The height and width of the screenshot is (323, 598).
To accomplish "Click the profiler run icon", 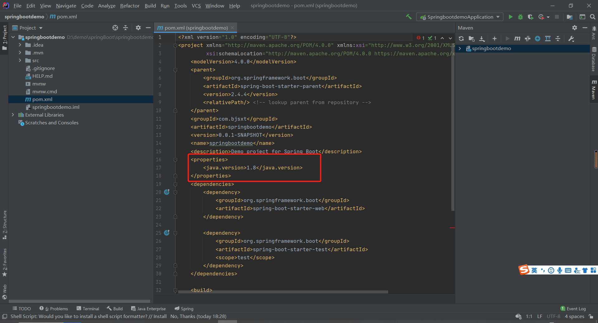I will click(541, 17).
